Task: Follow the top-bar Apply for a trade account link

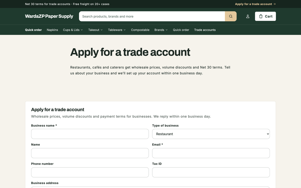Action: [x=255, y=4]
